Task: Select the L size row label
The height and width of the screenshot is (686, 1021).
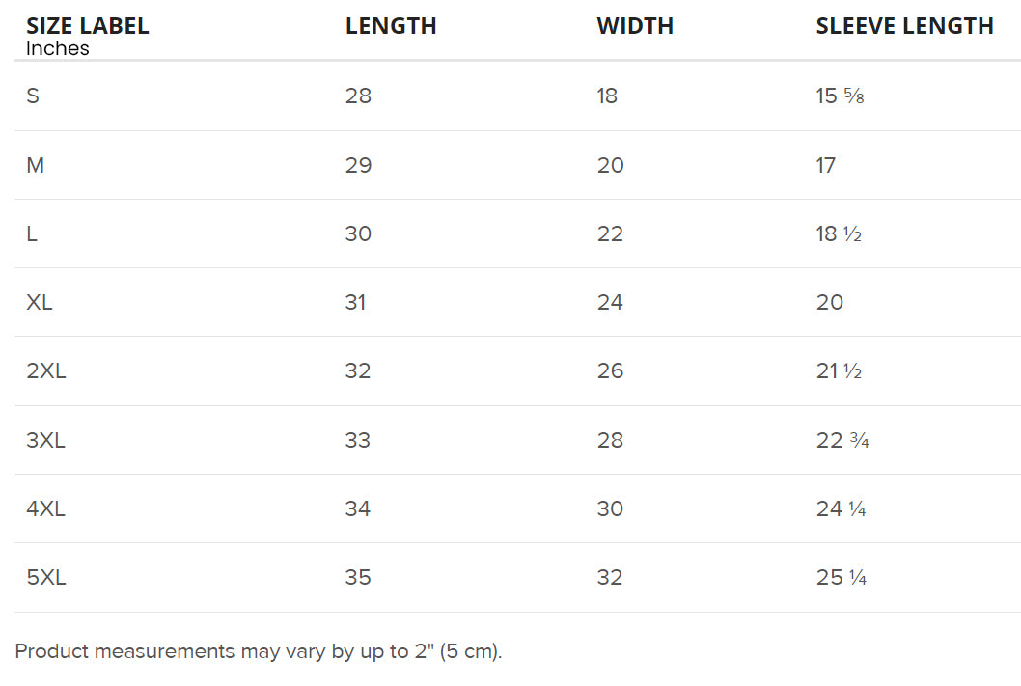Action: pos(32,233)
